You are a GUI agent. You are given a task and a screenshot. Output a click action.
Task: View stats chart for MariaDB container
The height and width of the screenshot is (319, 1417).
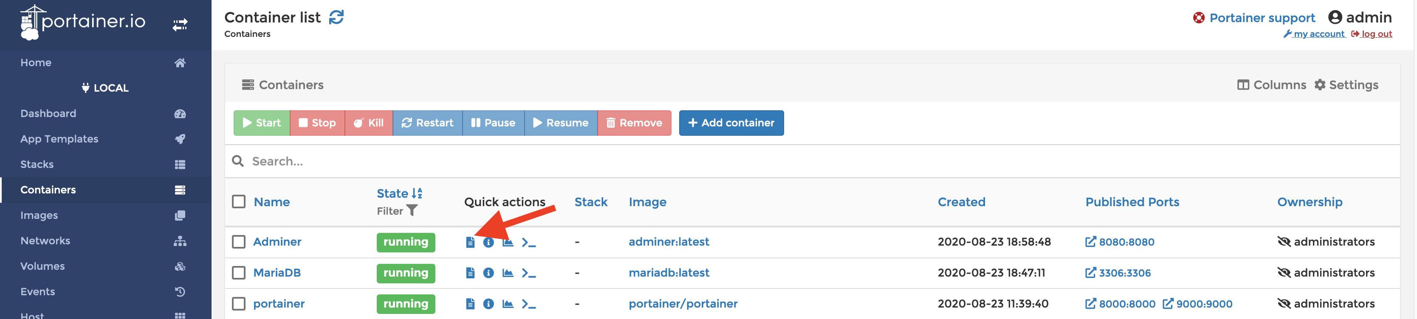pos(508,273)
